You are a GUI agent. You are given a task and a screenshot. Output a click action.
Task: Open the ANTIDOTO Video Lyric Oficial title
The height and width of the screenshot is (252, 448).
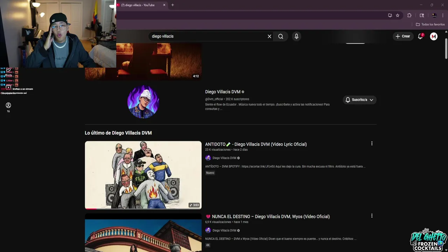tap(256, 144)
